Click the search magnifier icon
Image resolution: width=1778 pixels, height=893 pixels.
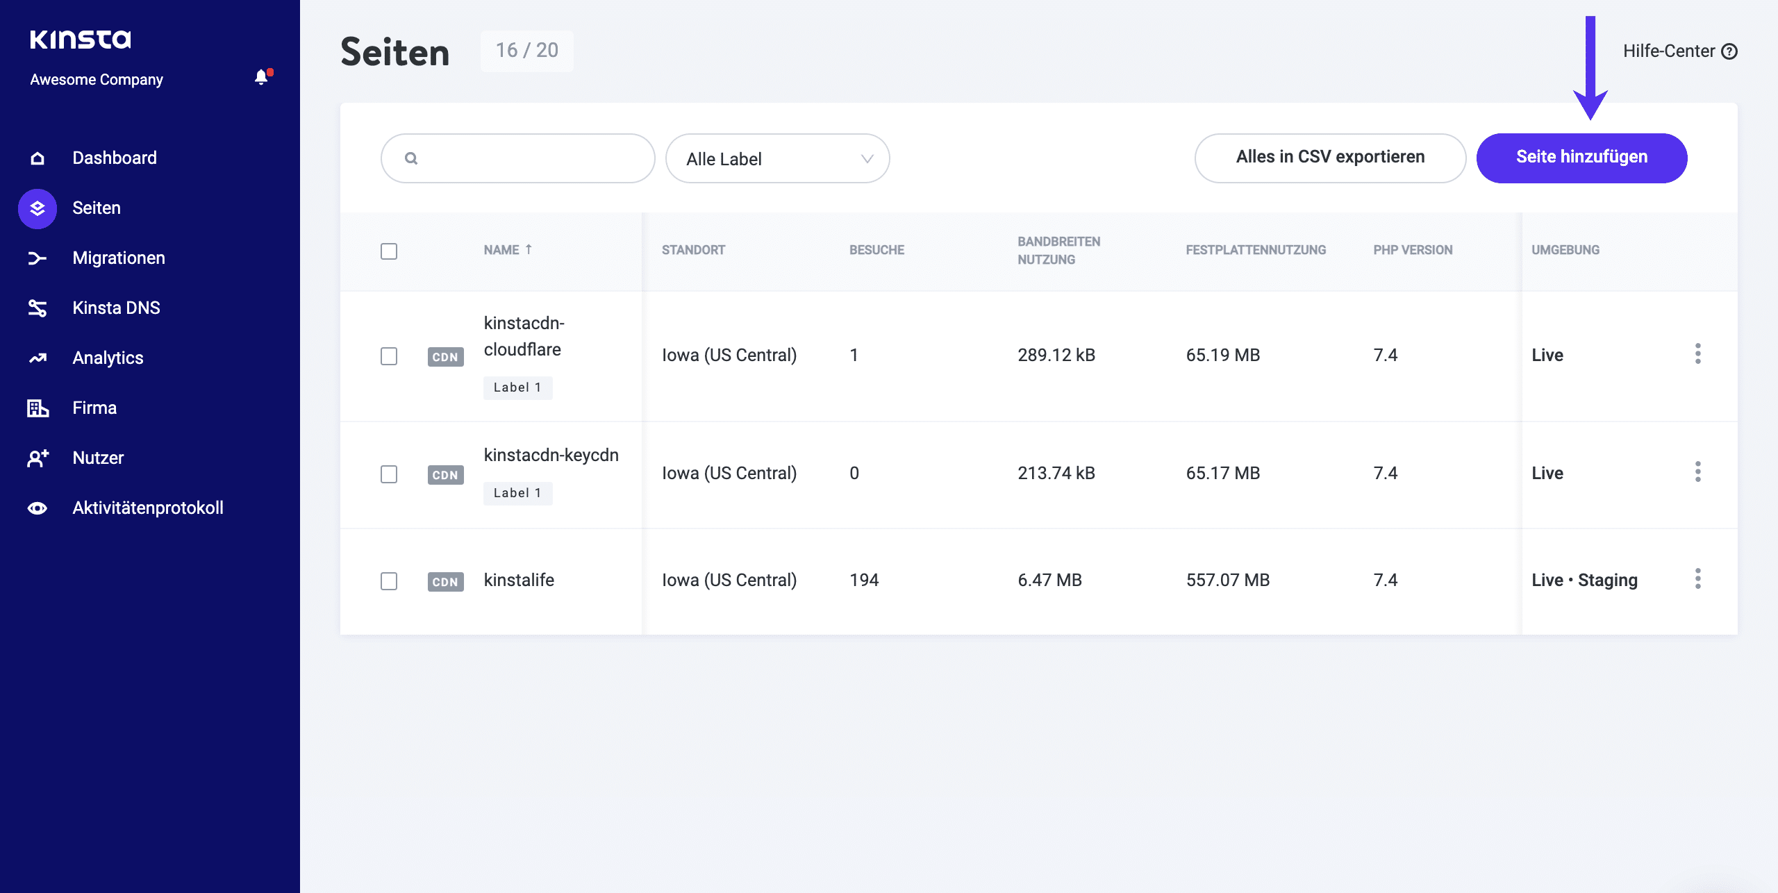[411, 158]
